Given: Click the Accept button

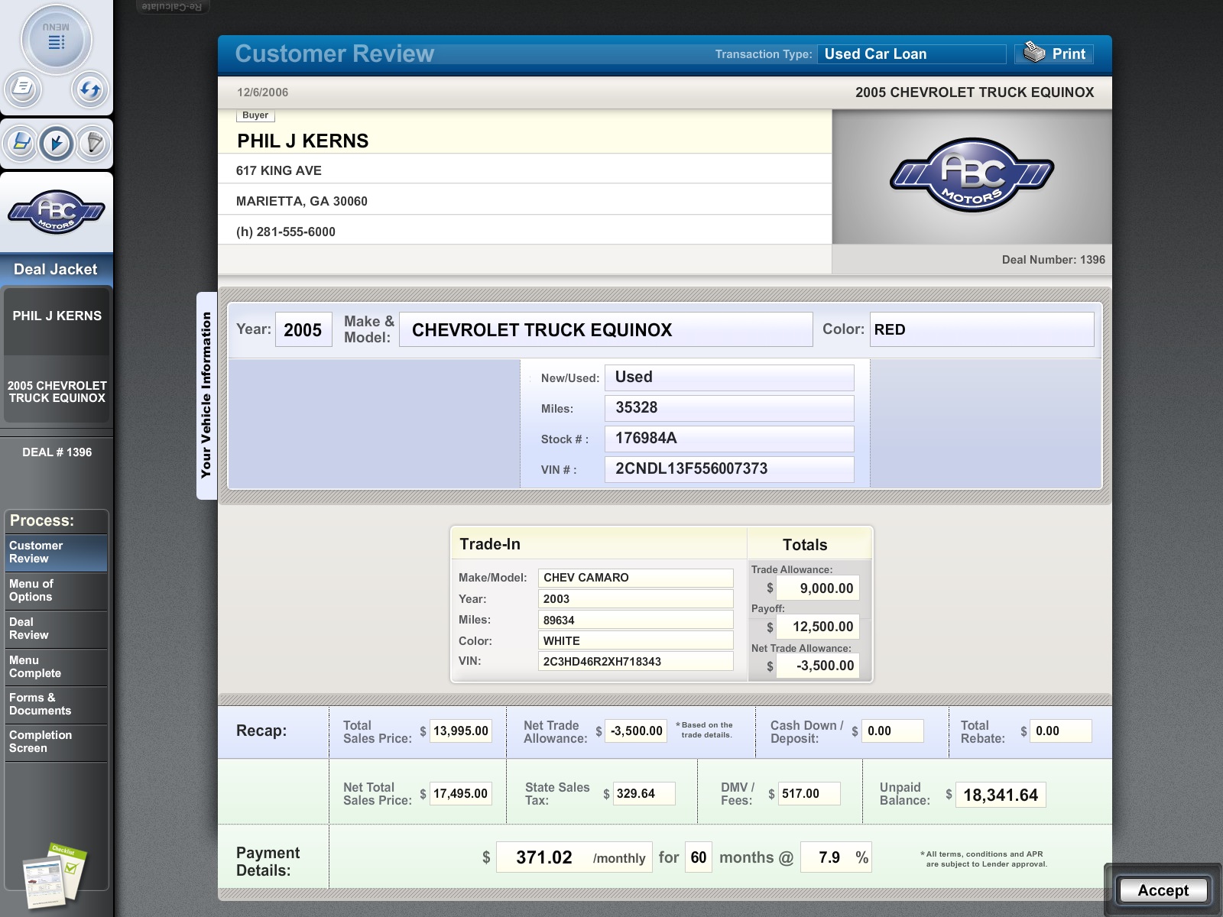Looking at the screenshot, I should pos(1163,890).
